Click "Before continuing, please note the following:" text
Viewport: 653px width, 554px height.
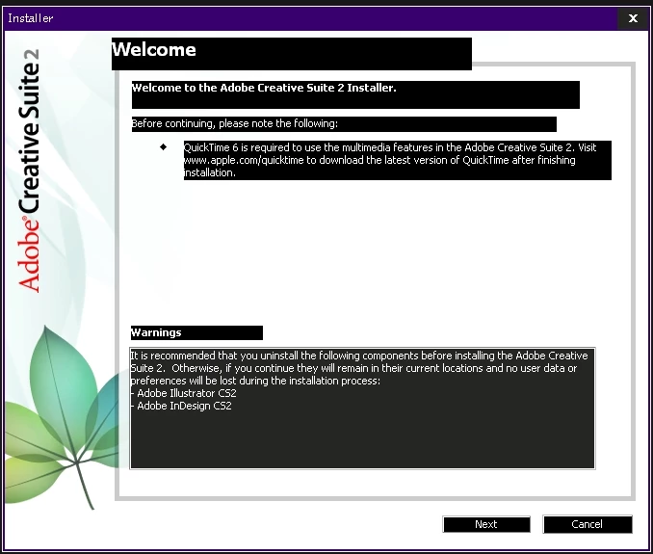click(x=235, y=123)
